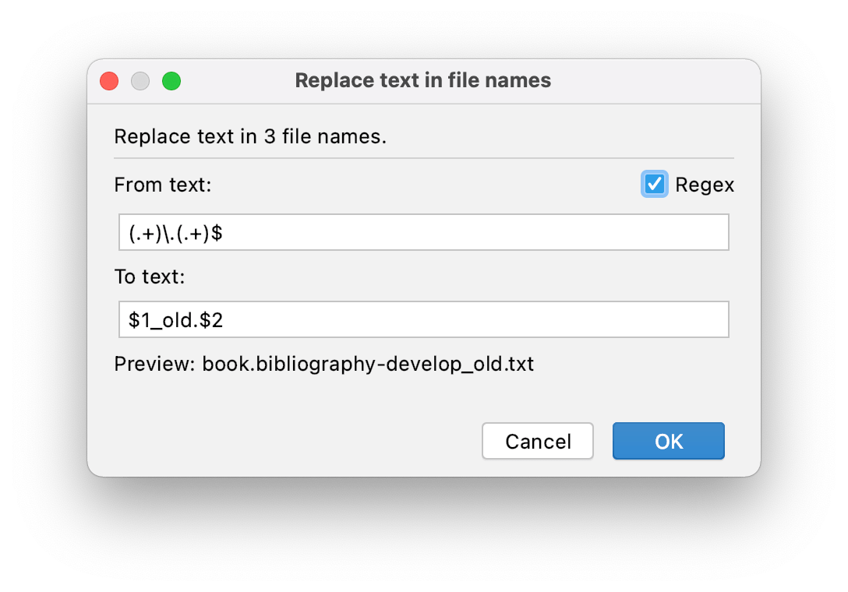Click inside the From text pattern field
This screenshot has height=592, width=848.
pos(423,231)
